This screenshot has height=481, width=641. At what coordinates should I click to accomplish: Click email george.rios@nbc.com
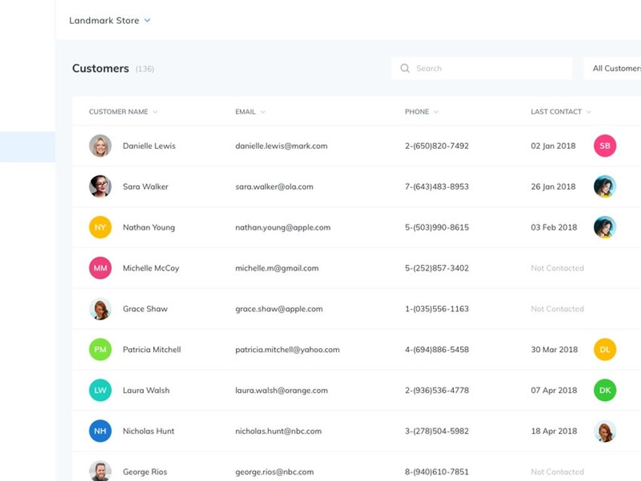(x=274, y=472)
